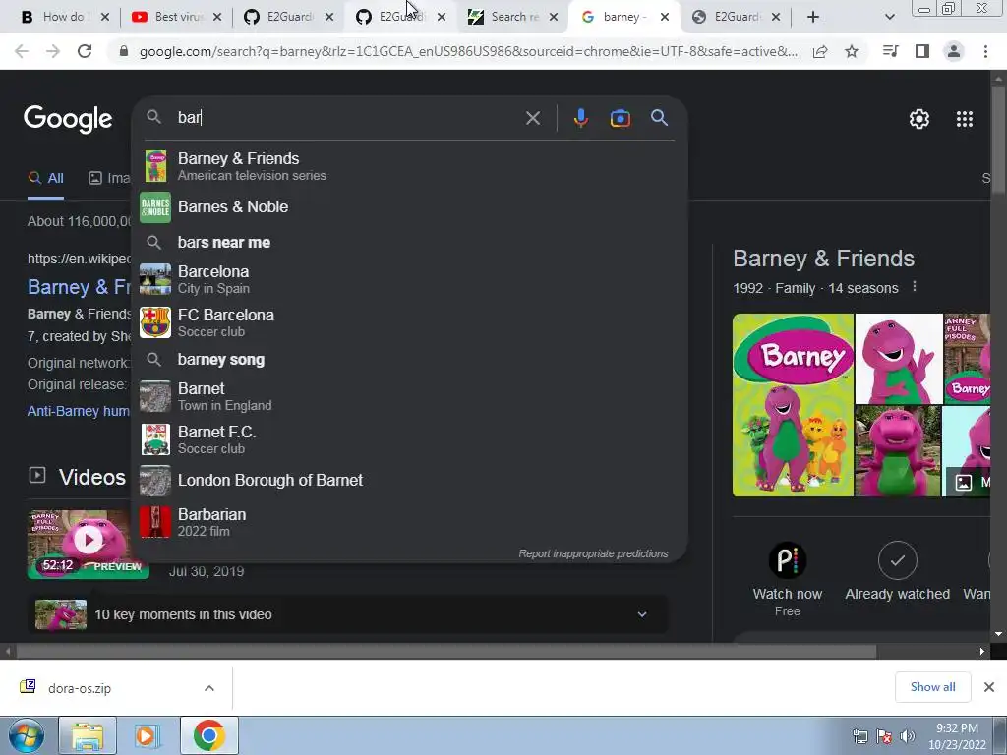Image resolution: width=1007 pixels, height=755 pixels.
Task: Open more options beside 14 seasons
Action: 915,287
